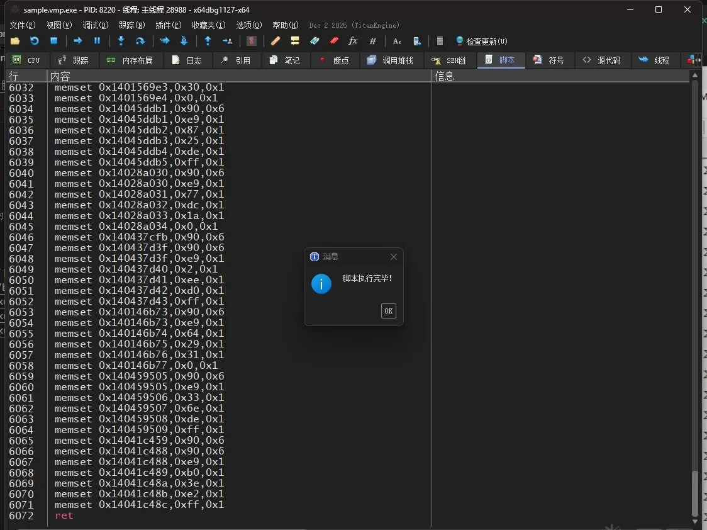Run the program with the arrow icon

(x=77, y=41)
